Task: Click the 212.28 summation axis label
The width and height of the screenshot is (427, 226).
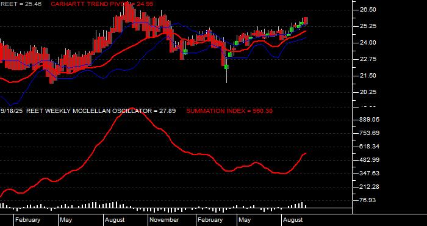Action: coord(370,187)
